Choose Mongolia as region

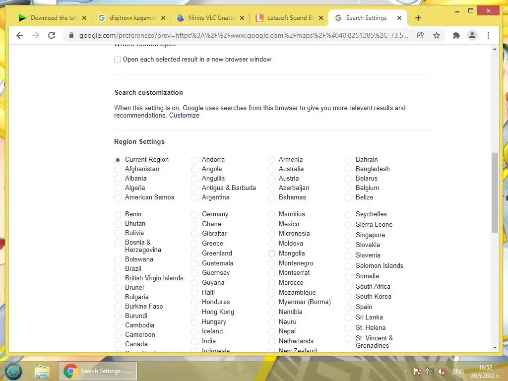pyautogui.click(x=271, y=254)
